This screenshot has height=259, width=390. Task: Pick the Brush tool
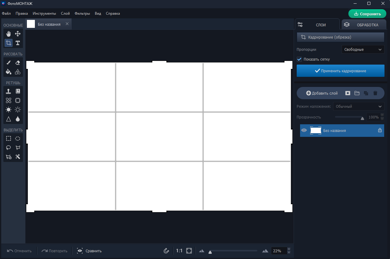pyautogui.click(x=9, y=62)
